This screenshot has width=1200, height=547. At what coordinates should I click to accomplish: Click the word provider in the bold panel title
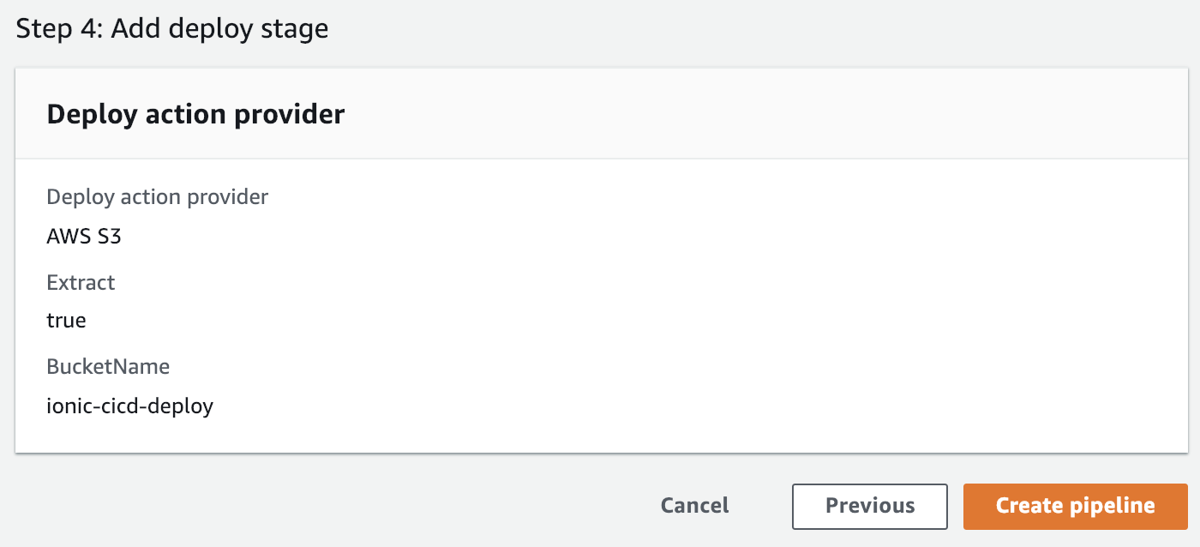[x=295, y=114]
